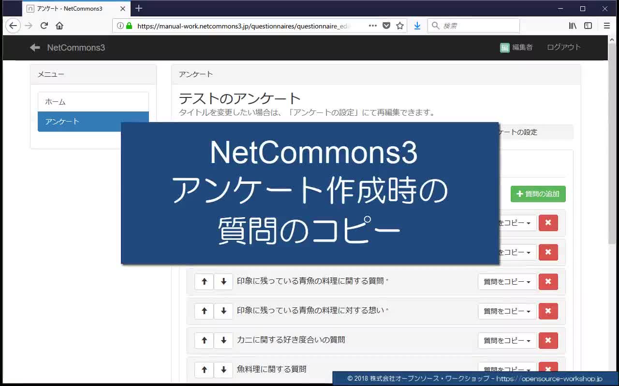Viewport: 619px width, 386px height.
Task: Move 印象に残っている青魚の料理に関する質問 up
Action: tap(204, 282)
